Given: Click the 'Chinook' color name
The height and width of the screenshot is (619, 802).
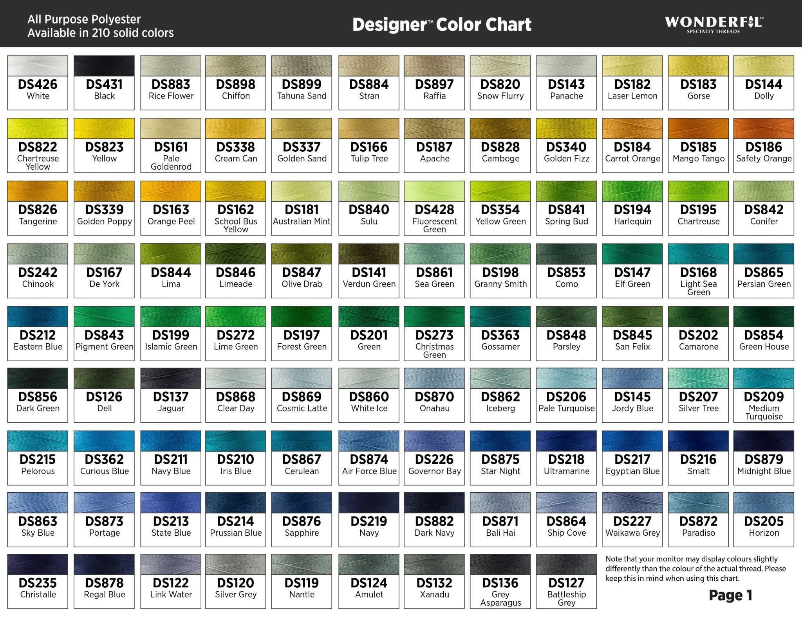Looking at the screenshot, I should (x=38, y=284).
